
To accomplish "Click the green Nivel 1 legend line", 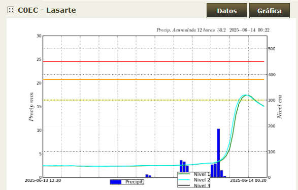I will click(184, 174).
